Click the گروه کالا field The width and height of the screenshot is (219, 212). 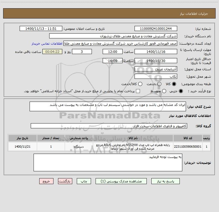click(x=109, y=126)
